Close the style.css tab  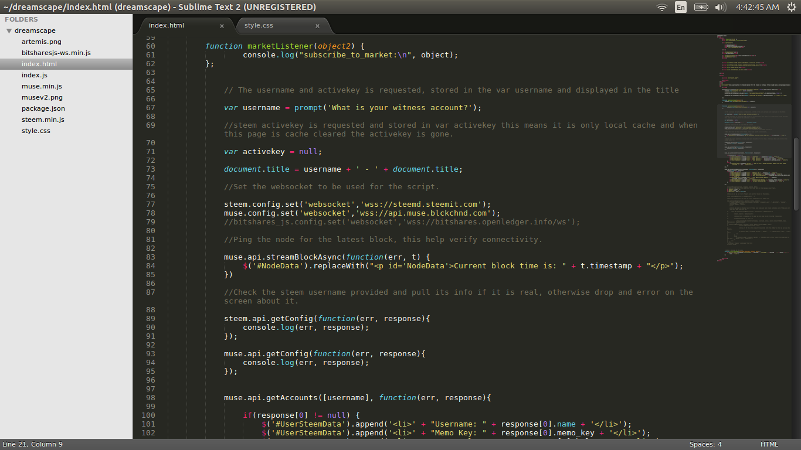click(317, 26)
